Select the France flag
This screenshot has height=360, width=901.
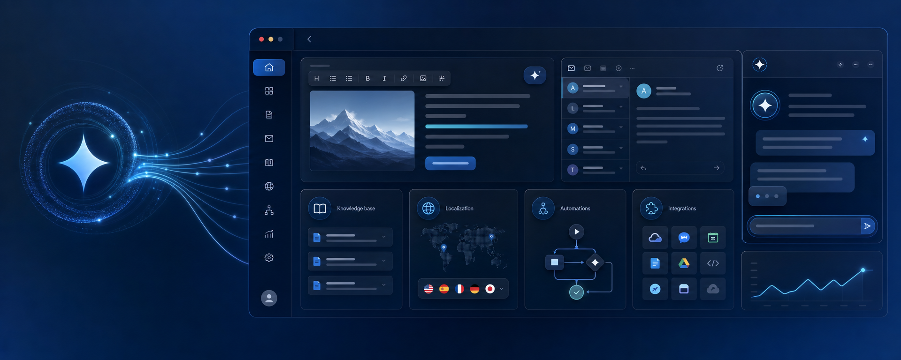coord(459,289)
